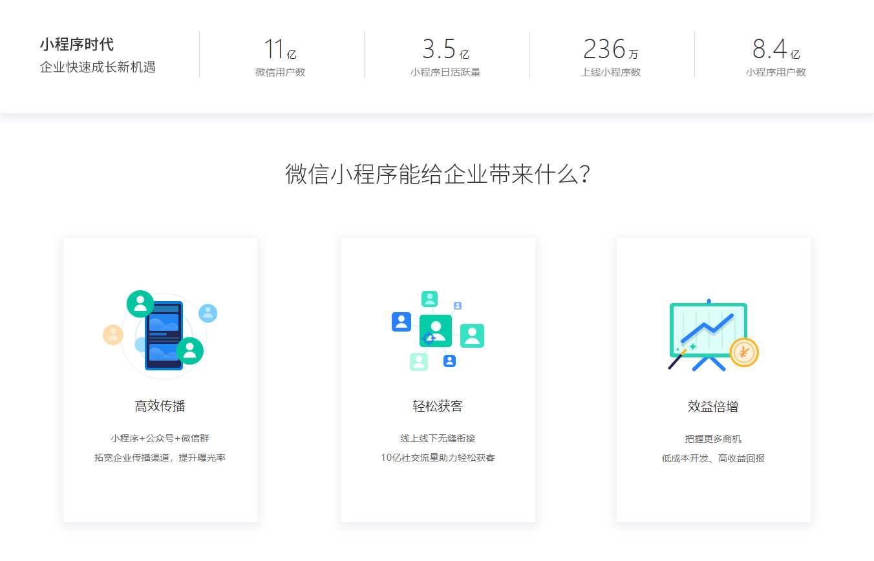Click the magic wand icon beside the chart
The width and height of the screenshot is (874, 561).
pyautogui.click(x=677, y=359)
